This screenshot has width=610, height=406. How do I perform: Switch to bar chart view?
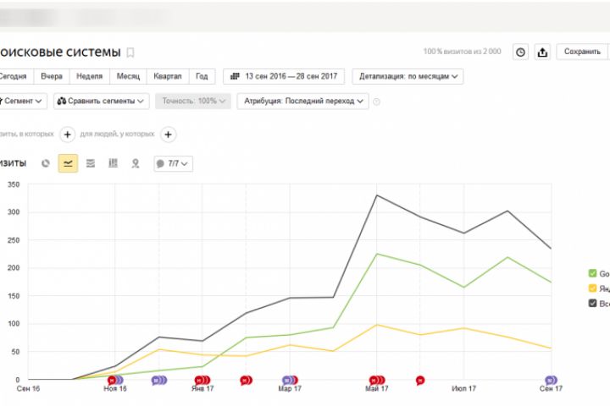click(x=113, y=163)
